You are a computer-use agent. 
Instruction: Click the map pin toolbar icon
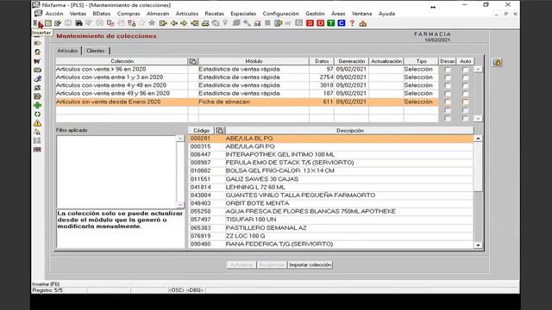click(x=225, y=23)
